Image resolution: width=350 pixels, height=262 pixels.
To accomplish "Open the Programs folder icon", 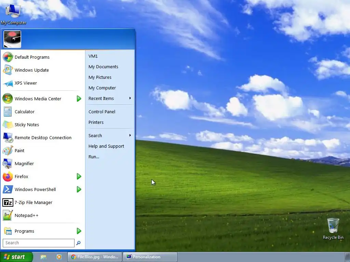I will click(8, 231).
